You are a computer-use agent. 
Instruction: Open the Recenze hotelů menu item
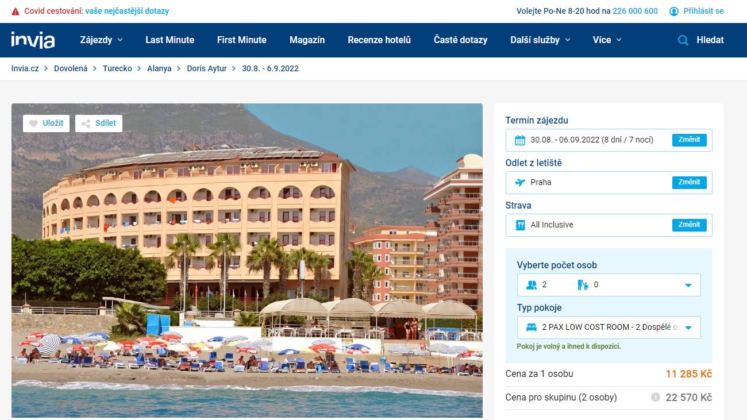pos(379,40)
